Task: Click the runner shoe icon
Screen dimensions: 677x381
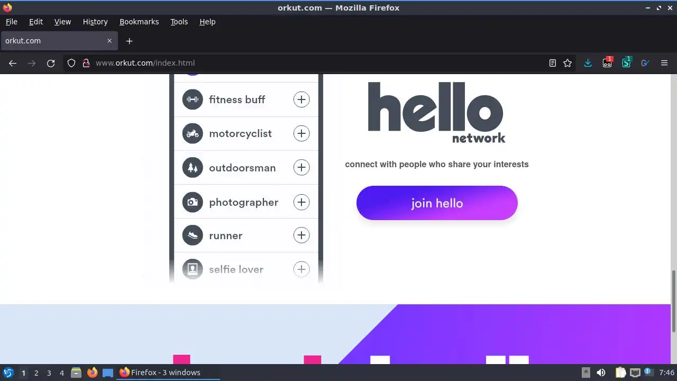Action: pyautogui.click(x=193, y=235)
